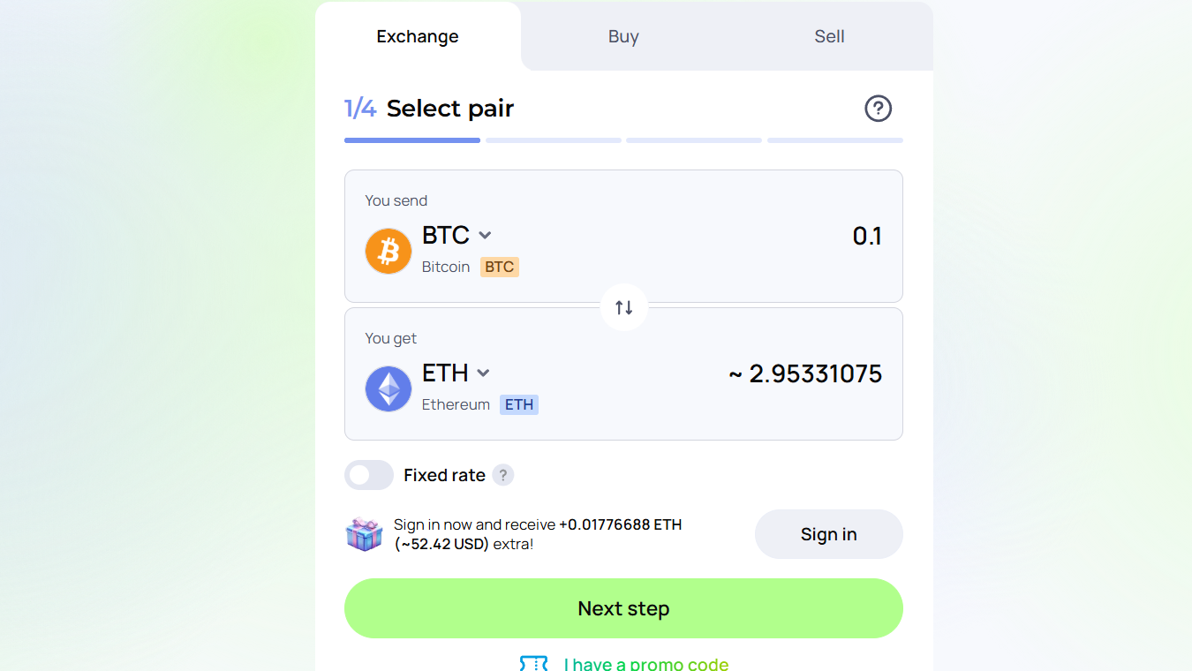The height and width of the screenshot is (671, 1192).
Task: Click the Sign in button
Action: point(828,534)
